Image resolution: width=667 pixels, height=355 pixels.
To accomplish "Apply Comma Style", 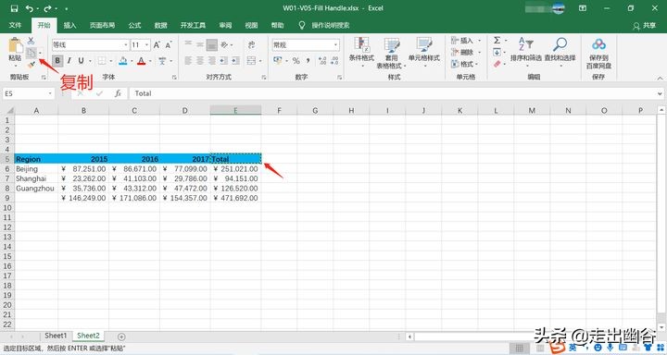I will 308,61.
